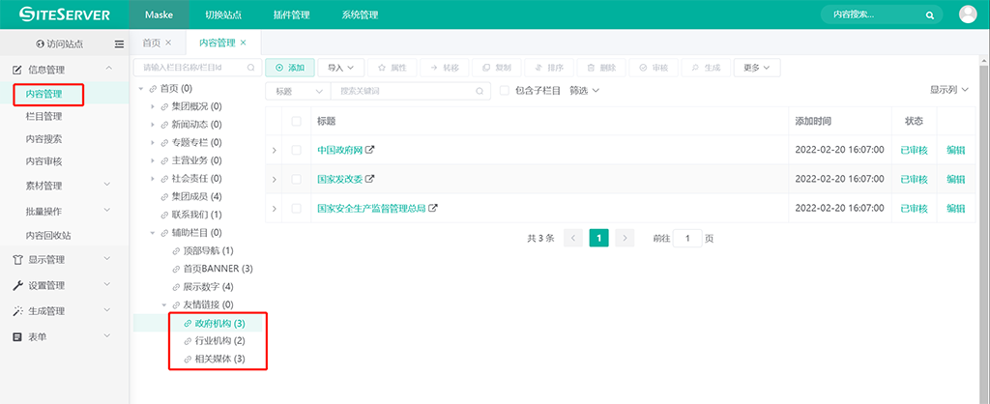Click the 添加 button

tap(289, 68)
